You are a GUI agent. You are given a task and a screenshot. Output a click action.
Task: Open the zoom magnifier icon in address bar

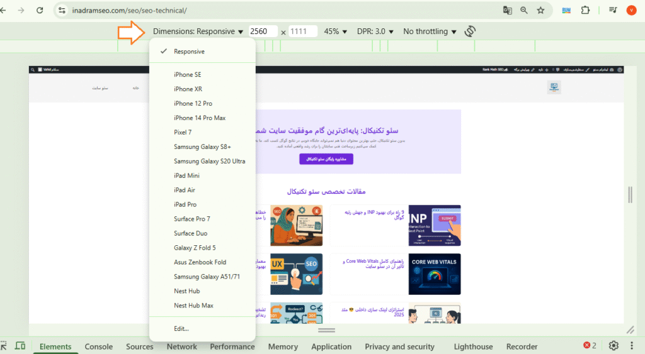[523, 10]
